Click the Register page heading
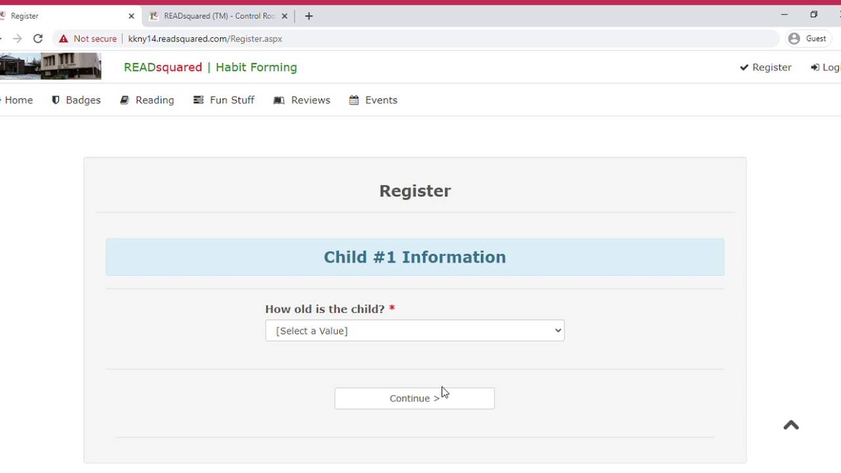The width and height of the screenshot is (841, 473). click(x=415, y=191)
